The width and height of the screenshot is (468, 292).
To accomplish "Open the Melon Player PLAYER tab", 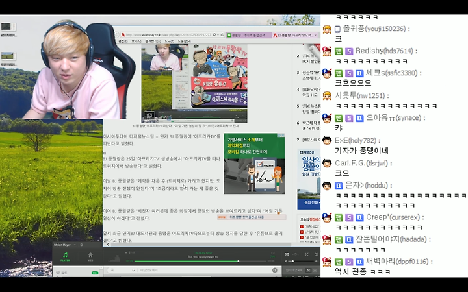I will (x=65, y=256).
